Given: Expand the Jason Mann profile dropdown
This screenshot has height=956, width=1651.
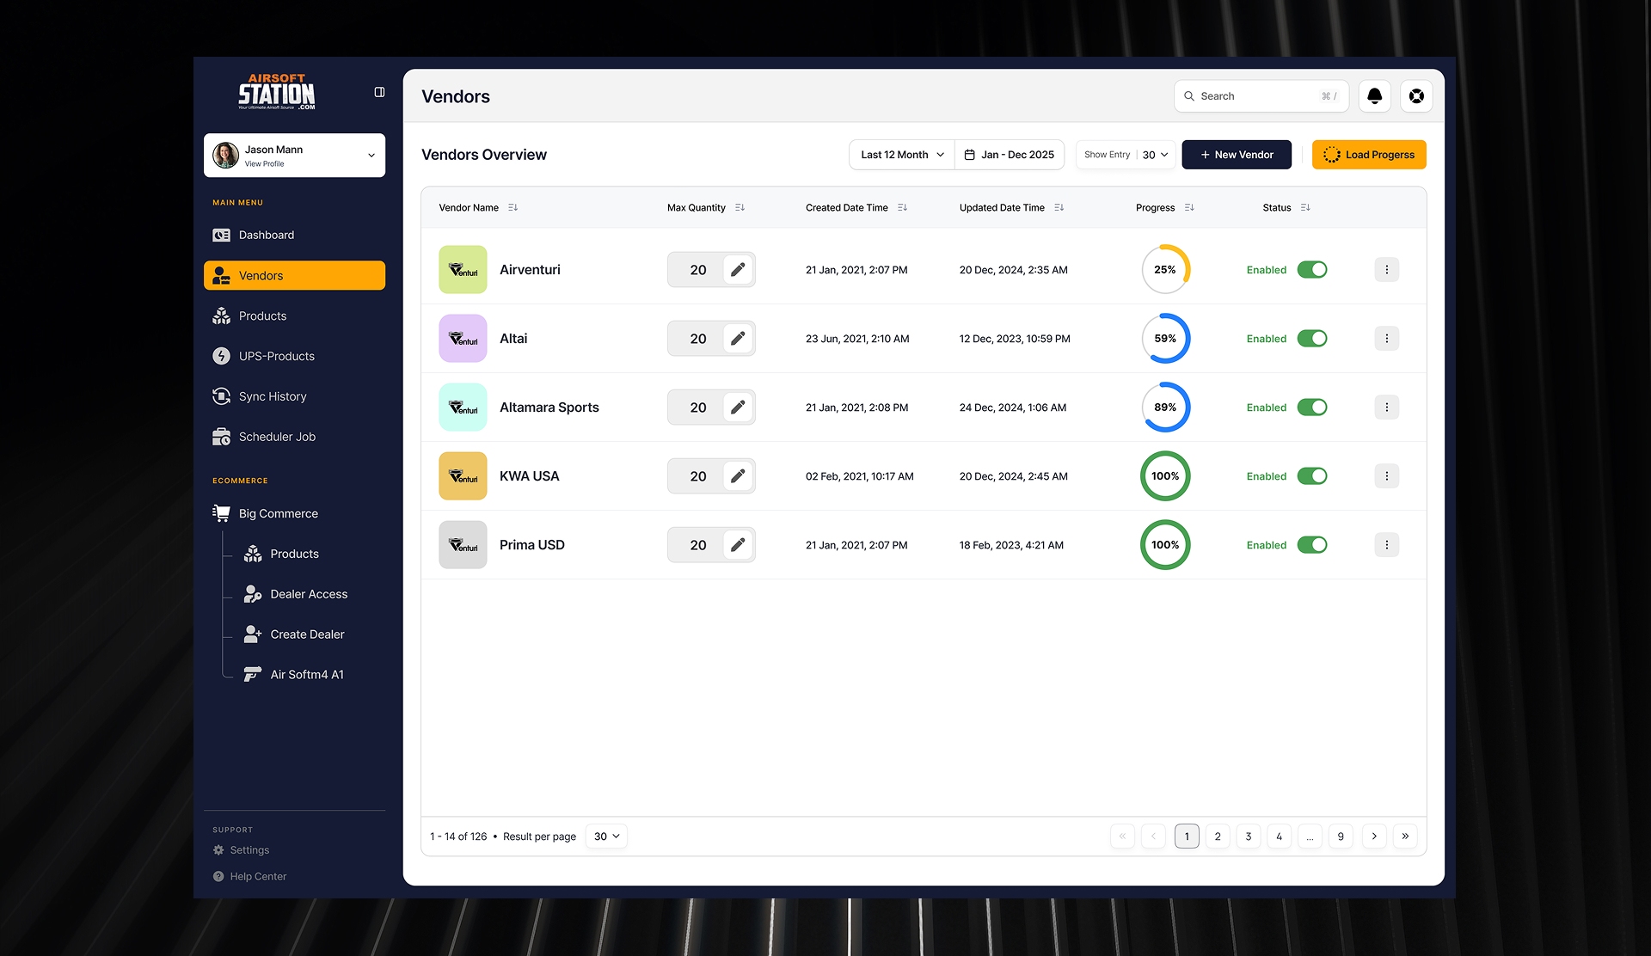Looking at the screenshot, I should tap(371, 156).
